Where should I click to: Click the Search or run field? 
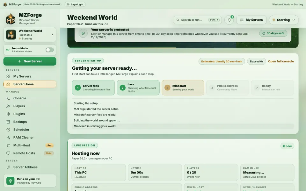coord(197,20)
